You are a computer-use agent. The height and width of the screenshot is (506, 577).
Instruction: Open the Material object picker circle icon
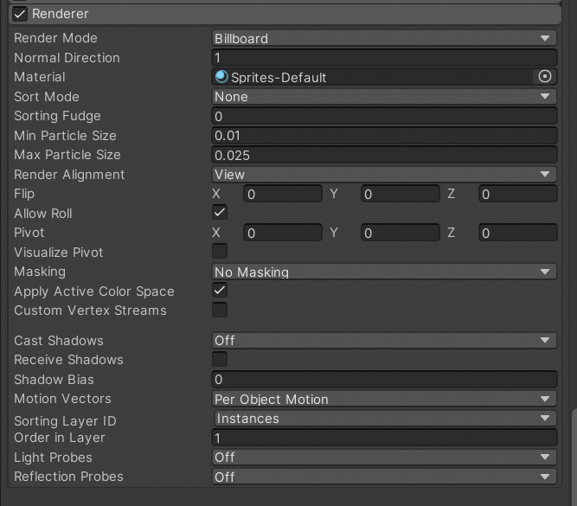545,76
